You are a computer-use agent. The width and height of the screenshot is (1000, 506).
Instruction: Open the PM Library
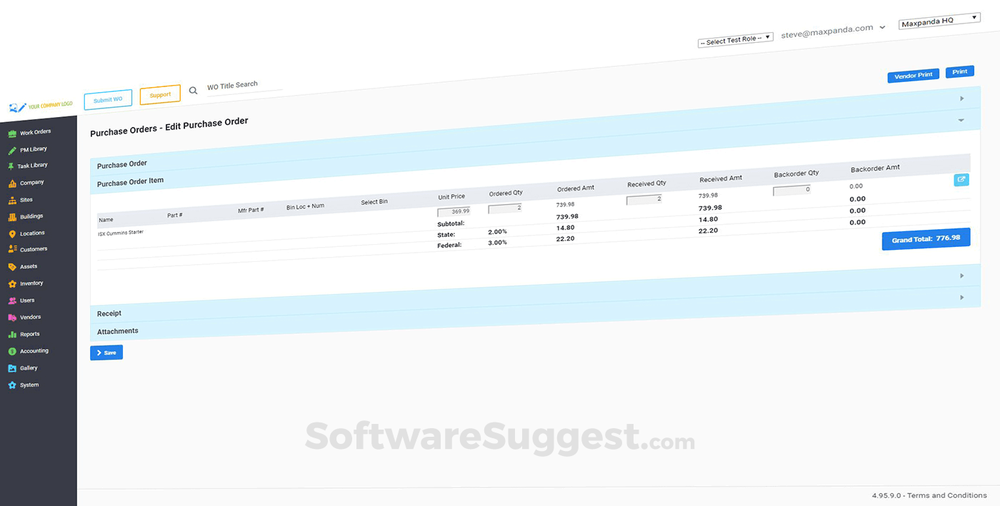point(34,149)
